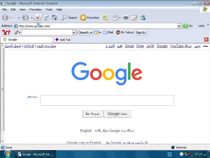The image size is (210, 158).
Task: Click the Go button next to address
Action: tap(188, 26)
